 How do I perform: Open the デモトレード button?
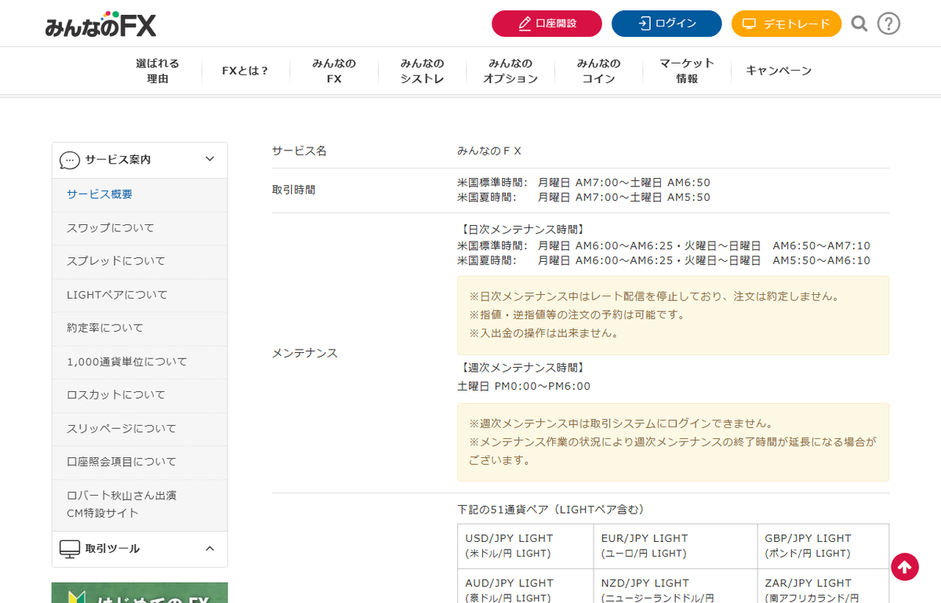(787, 24)
